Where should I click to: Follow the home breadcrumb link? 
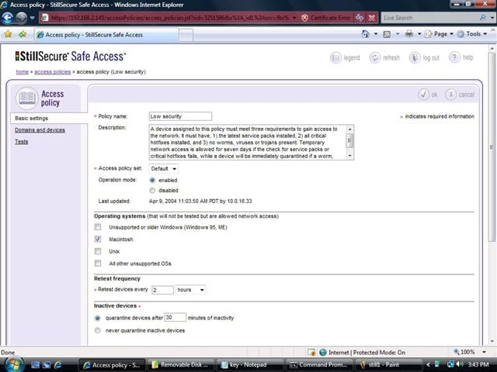pyautogui.click(x=23, y=72)
